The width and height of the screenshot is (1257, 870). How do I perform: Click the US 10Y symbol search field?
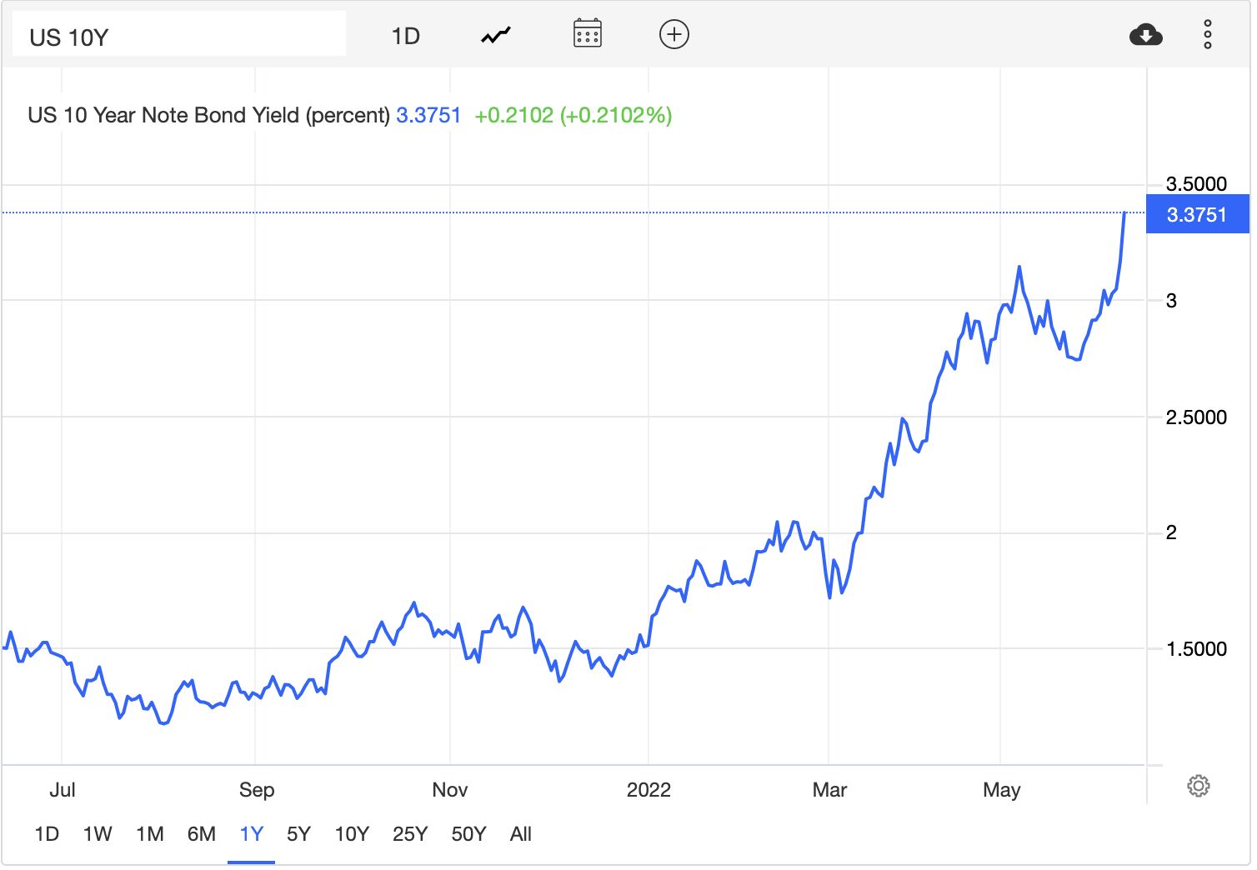[x=178, y=36]
